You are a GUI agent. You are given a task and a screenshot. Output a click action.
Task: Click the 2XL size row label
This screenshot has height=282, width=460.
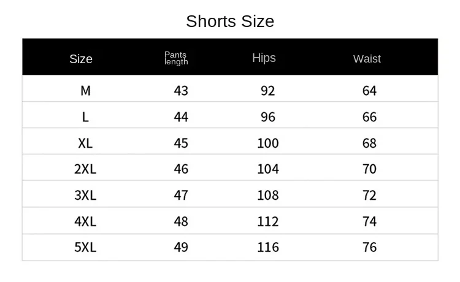[x=85, y=169]
